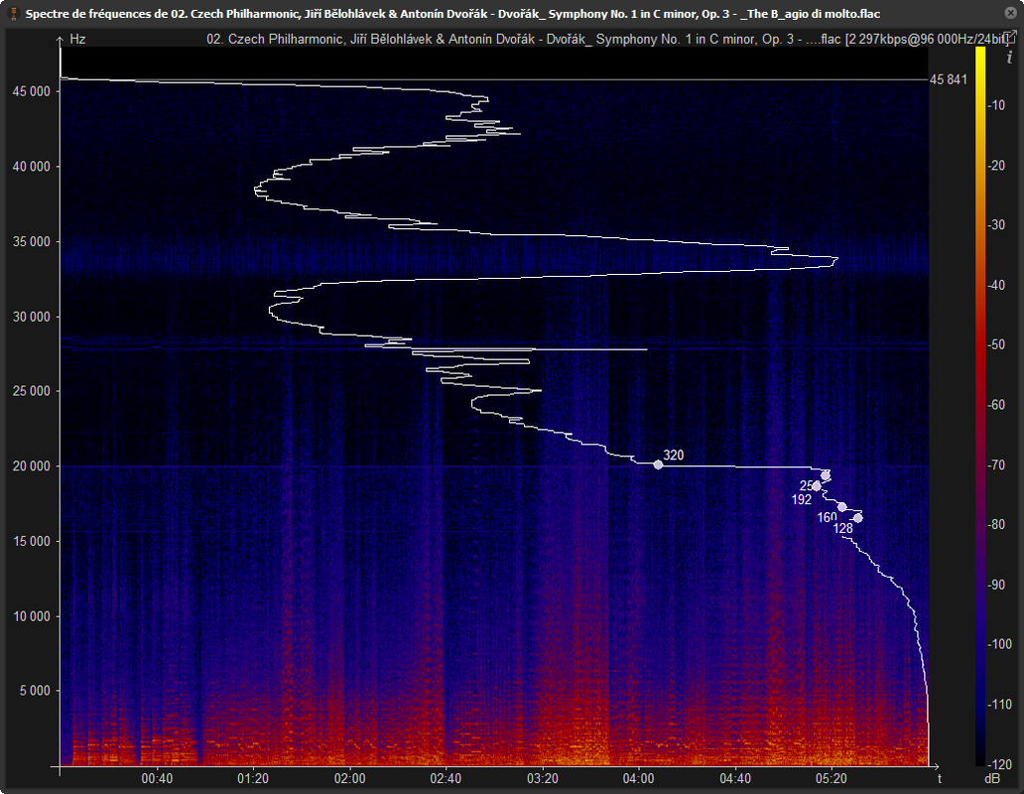This screenshot has width=1024, height=794.
Task: Click the 02:00 time axis label
Action: [349, 779]
